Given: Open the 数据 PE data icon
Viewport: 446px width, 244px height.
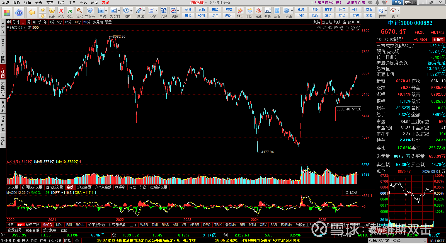Looking at the screenshot, I should tap(268, 11).
